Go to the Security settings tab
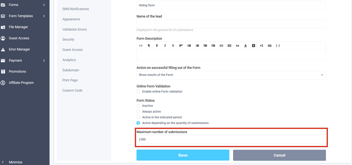The image size is (352, 165). click(68, 39)
